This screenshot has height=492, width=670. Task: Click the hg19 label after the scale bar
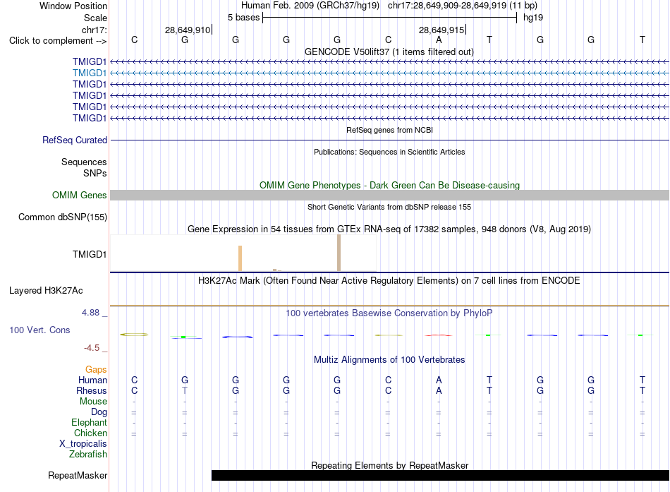coord(533,18)
